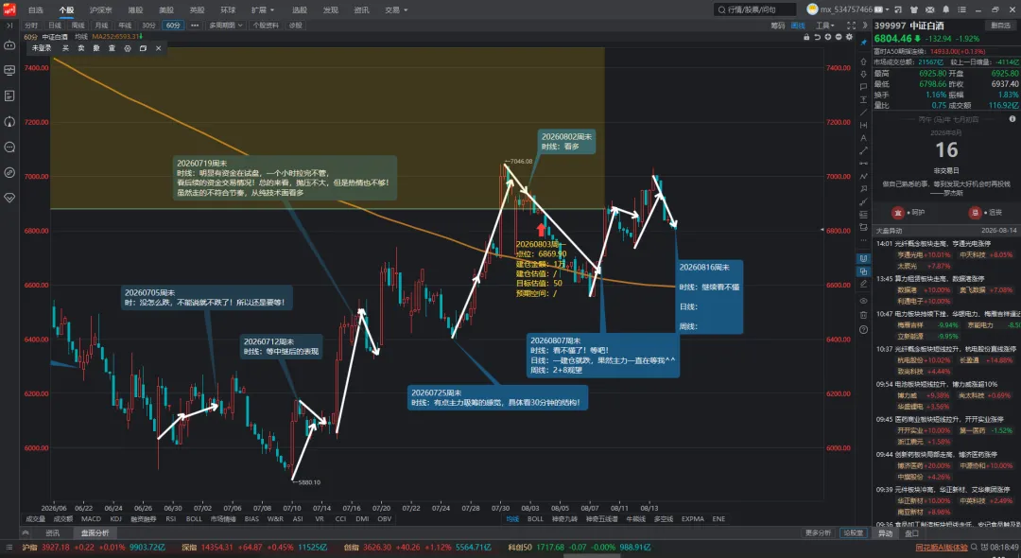Image resolution: width=1021 pixels, height=558 pixels.
Task: Open the notification bell icon
Action: click(x=945, y=9)
